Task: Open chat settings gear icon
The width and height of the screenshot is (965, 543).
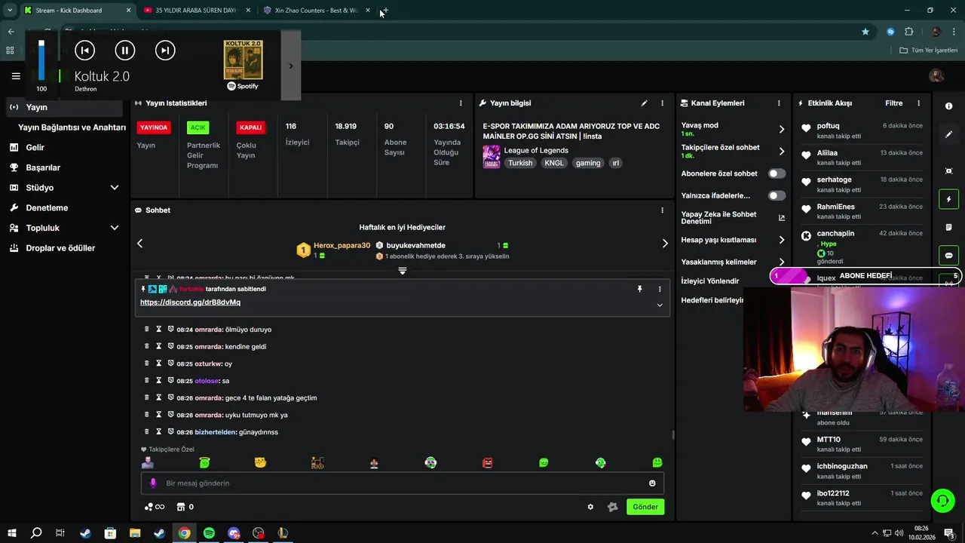Action: pyautogui.click(x=590, y=507)
